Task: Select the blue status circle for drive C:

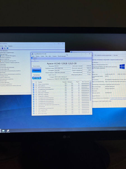Action: 32,58
